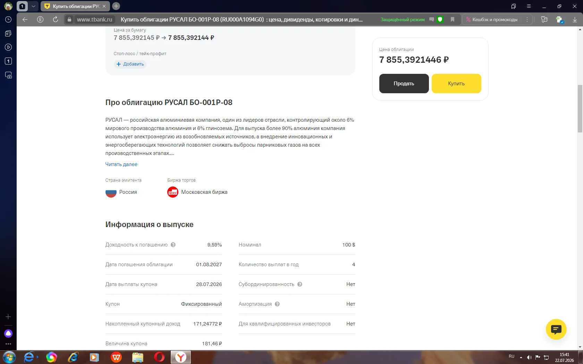This screenshot has height=364, width=583.
Task: Open the yellow support chat button
Action: (556, 329)
